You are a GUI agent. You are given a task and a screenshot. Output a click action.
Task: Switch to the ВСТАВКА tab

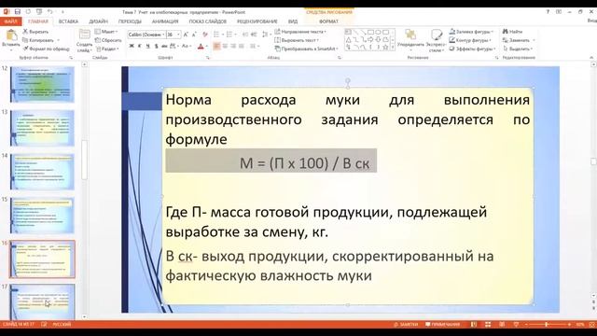68,21
